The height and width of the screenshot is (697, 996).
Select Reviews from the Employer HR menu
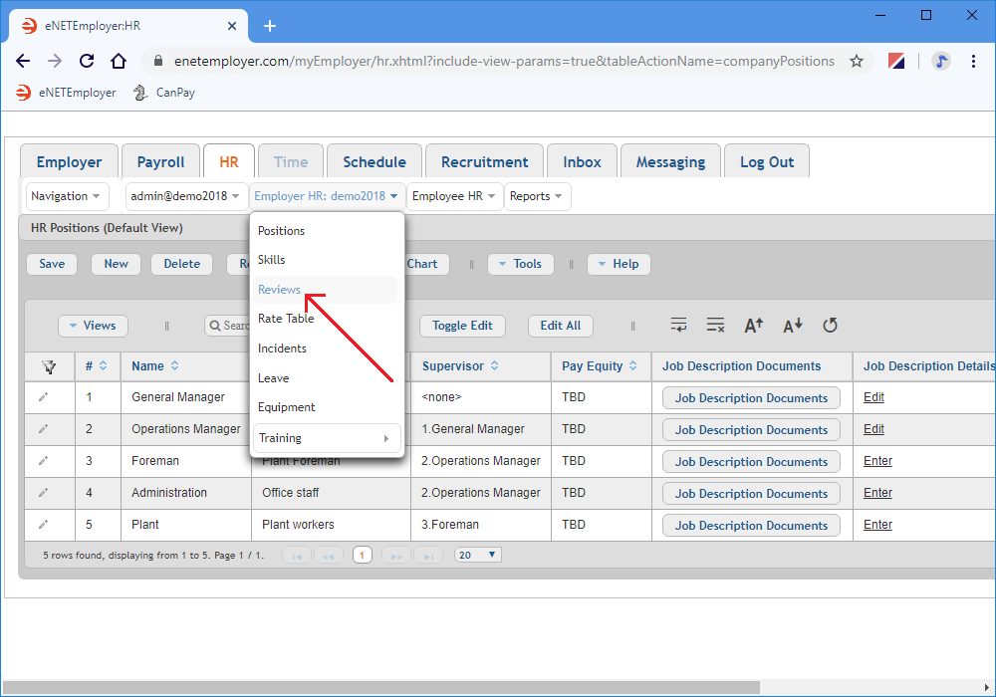tap(280, 290)
